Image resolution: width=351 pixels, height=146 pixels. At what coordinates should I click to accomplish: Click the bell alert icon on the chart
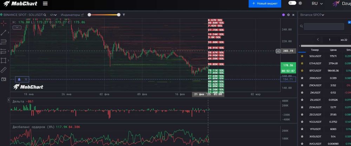pyautogui.click(x=19, y=79)
